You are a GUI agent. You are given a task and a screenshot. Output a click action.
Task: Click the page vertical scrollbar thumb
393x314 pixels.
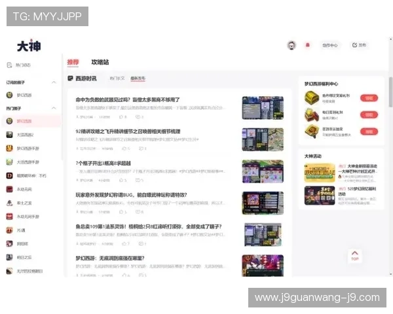(x=390, y=92)
